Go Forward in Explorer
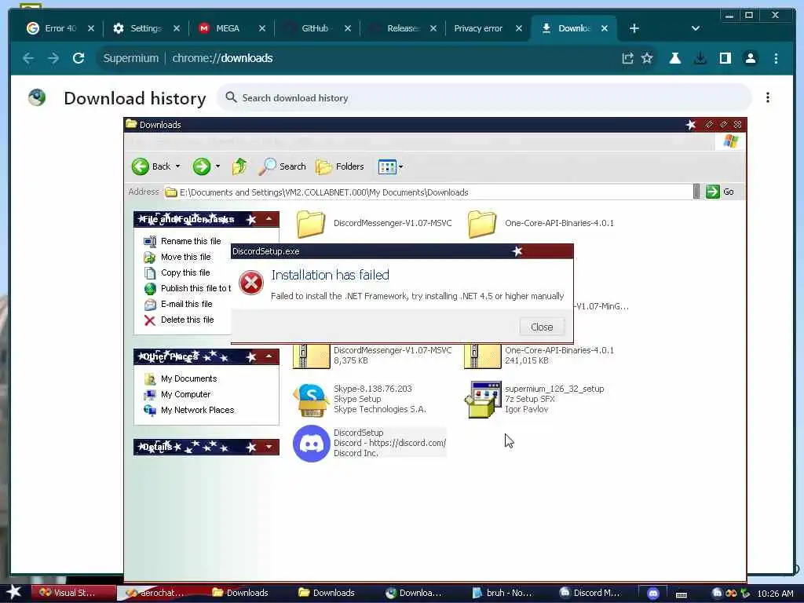 (x=202, y=166)
